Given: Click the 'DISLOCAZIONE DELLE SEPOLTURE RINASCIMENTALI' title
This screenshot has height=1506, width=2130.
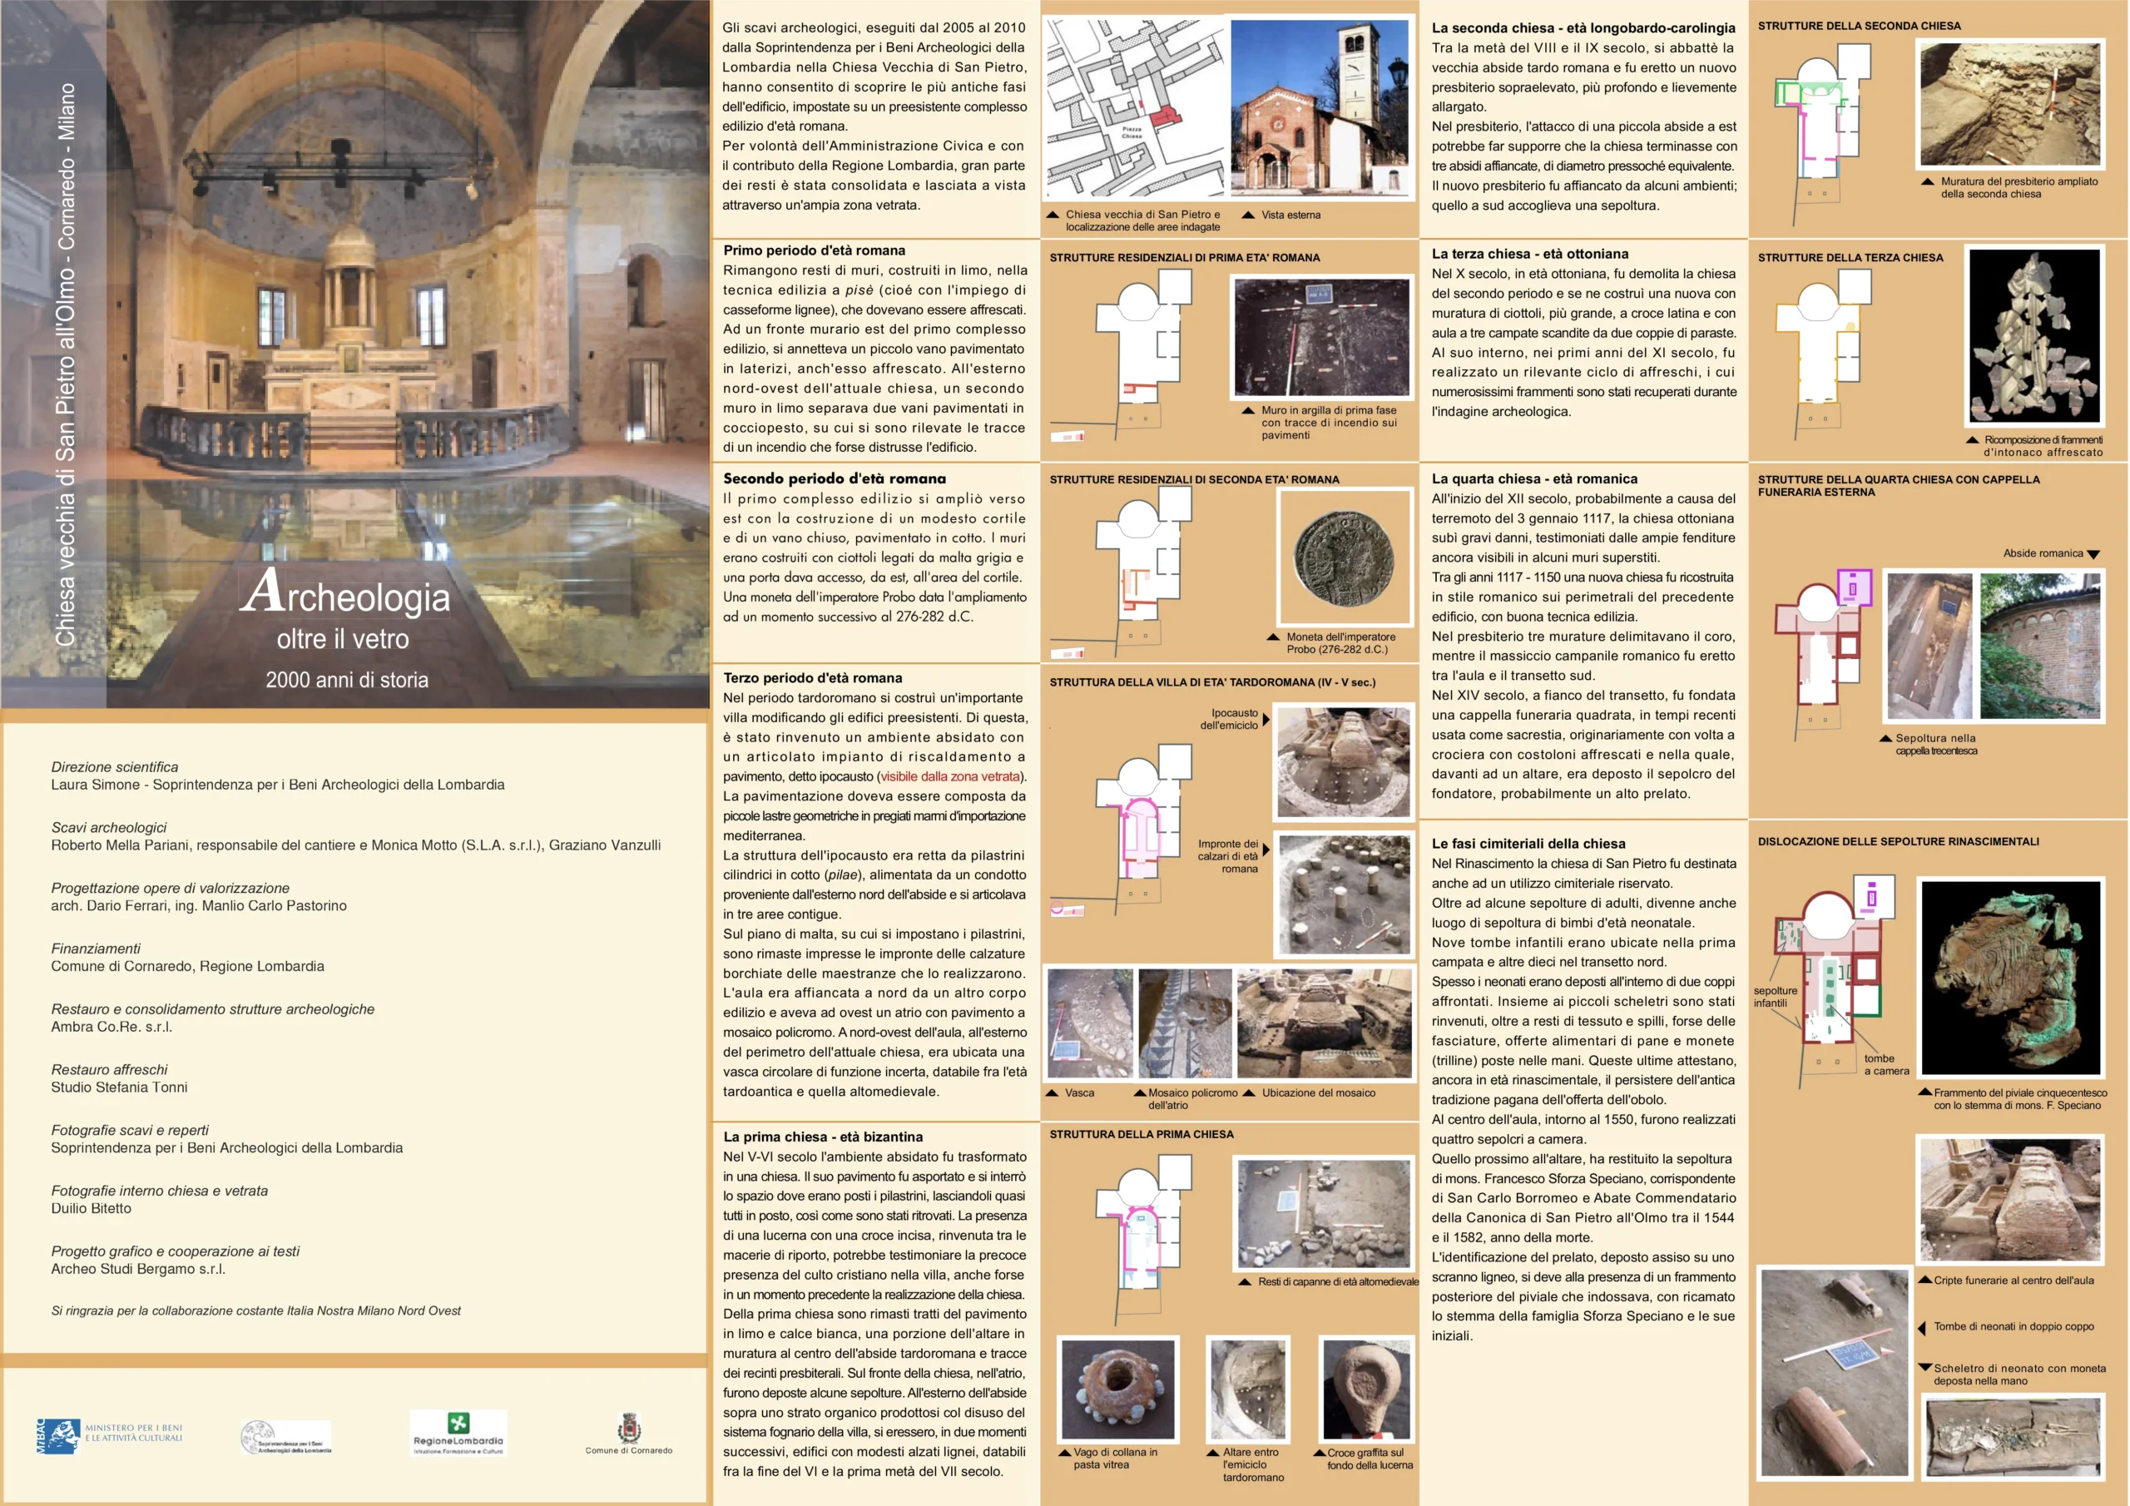Looking at the screenshot, I should [1898, 842].
